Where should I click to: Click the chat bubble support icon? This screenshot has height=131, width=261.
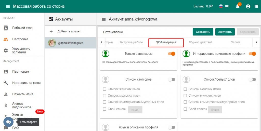[8, 122]
